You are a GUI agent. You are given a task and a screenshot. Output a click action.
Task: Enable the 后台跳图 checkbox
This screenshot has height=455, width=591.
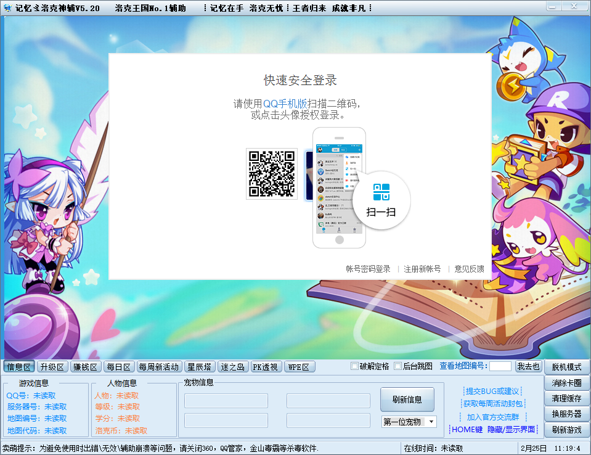(398, 365)
